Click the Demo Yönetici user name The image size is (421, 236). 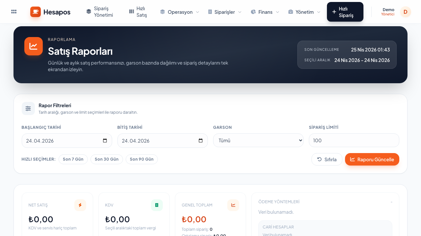pos(388,12)
